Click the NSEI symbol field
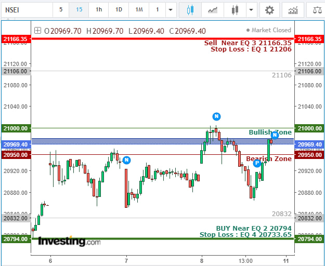325x266 pixels. pos(27,10)
